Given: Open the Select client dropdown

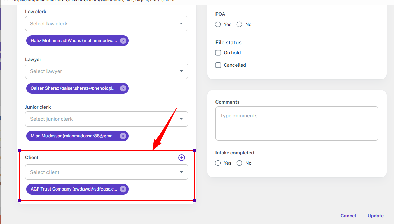Looking at the screenshot, I should 107,172.
